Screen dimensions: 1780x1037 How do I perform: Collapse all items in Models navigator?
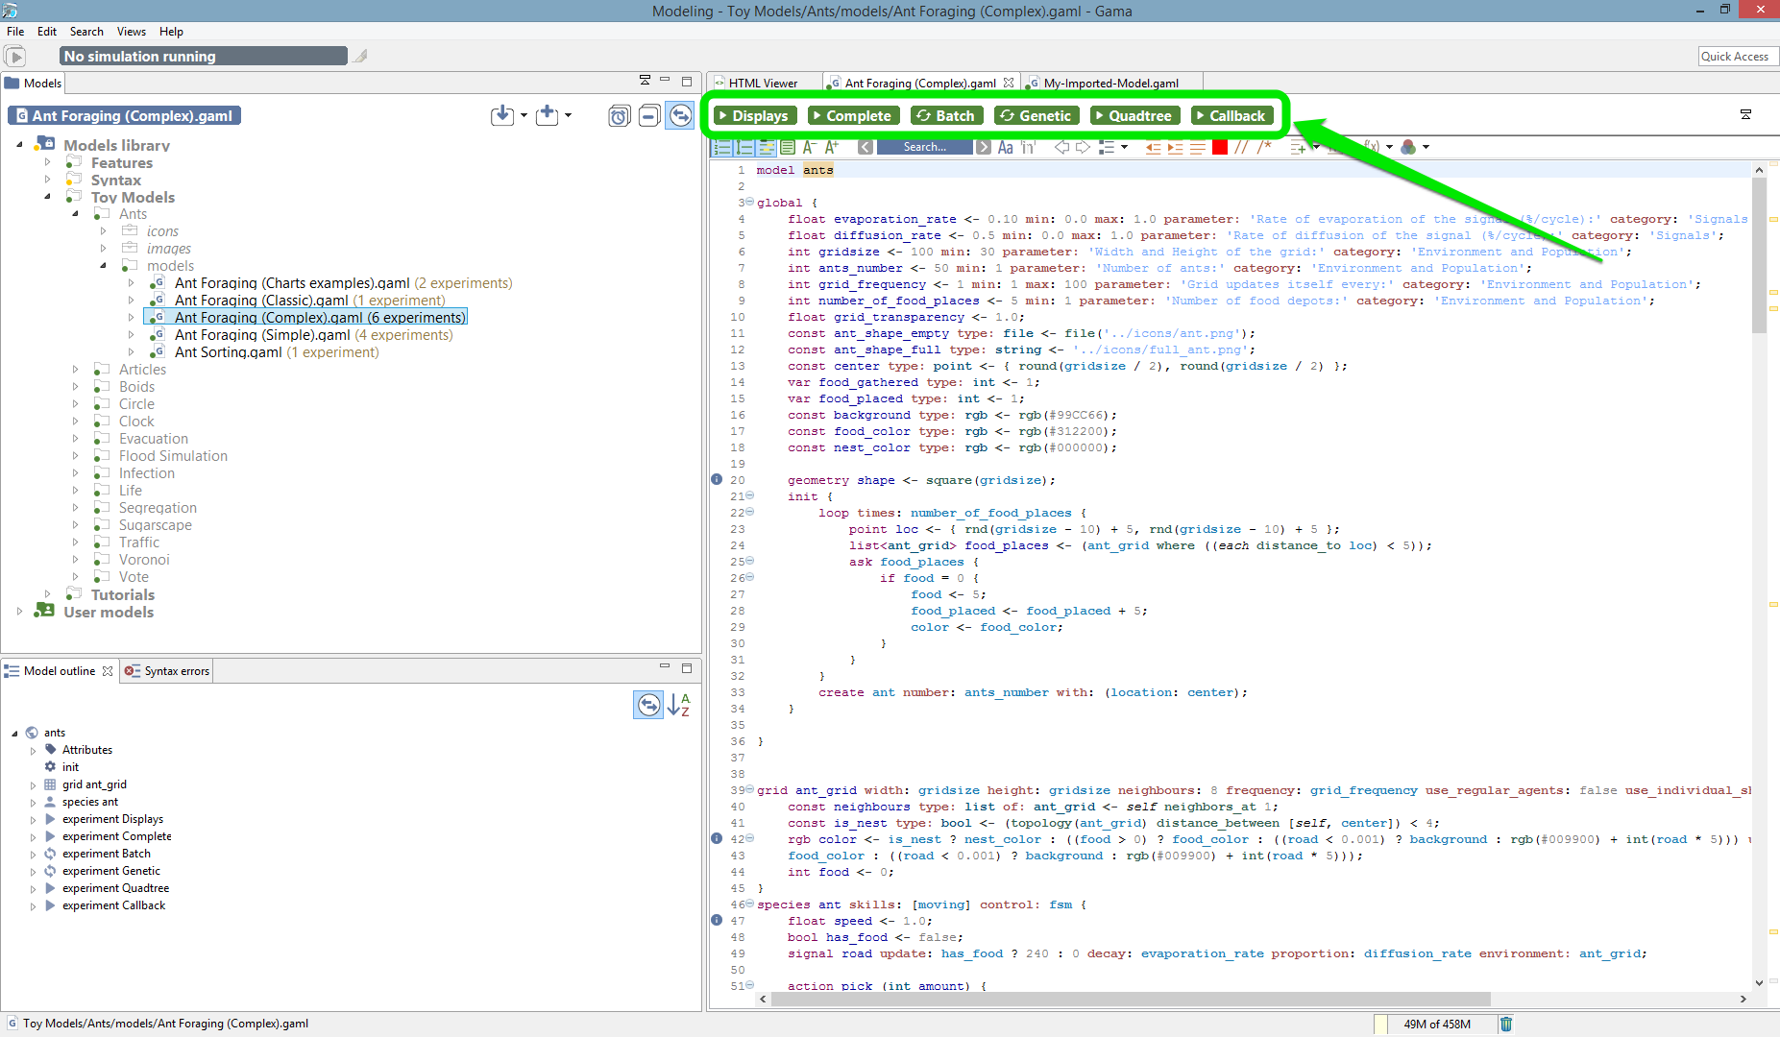coord(649,116)
